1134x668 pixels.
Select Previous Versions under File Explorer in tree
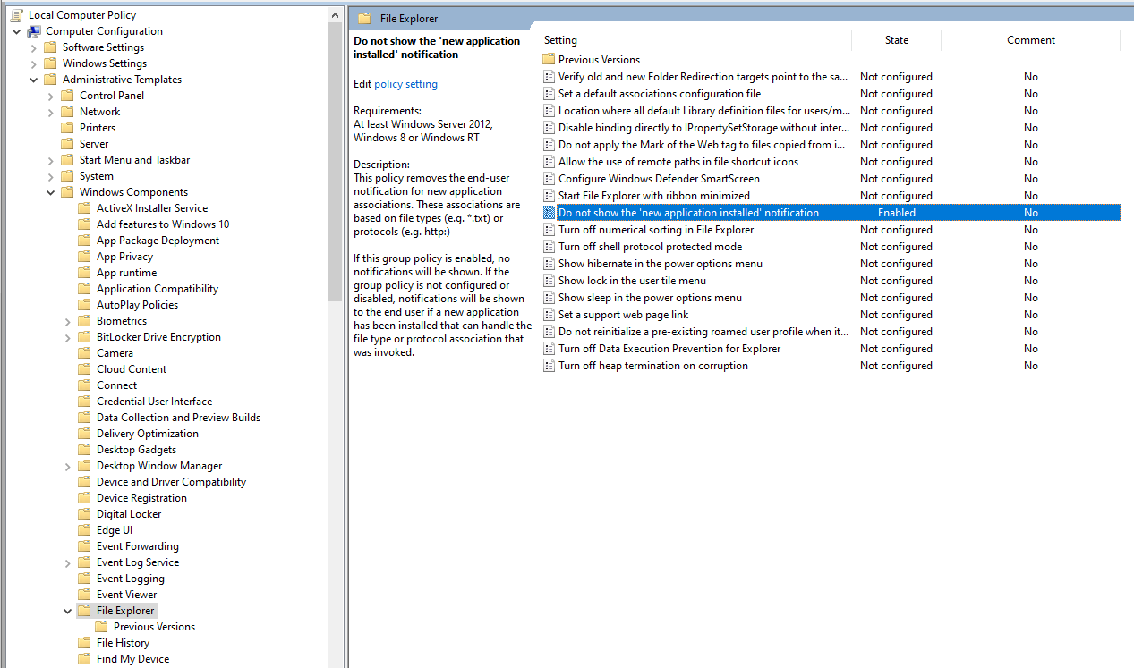[x=154, y=627]
